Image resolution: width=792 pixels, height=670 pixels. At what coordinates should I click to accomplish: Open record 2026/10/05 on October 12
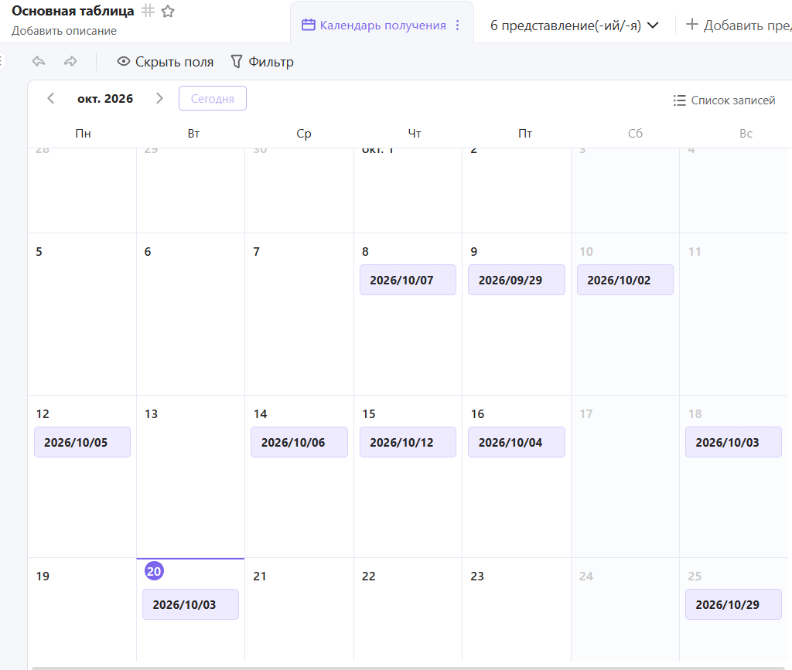click(82, 443)
